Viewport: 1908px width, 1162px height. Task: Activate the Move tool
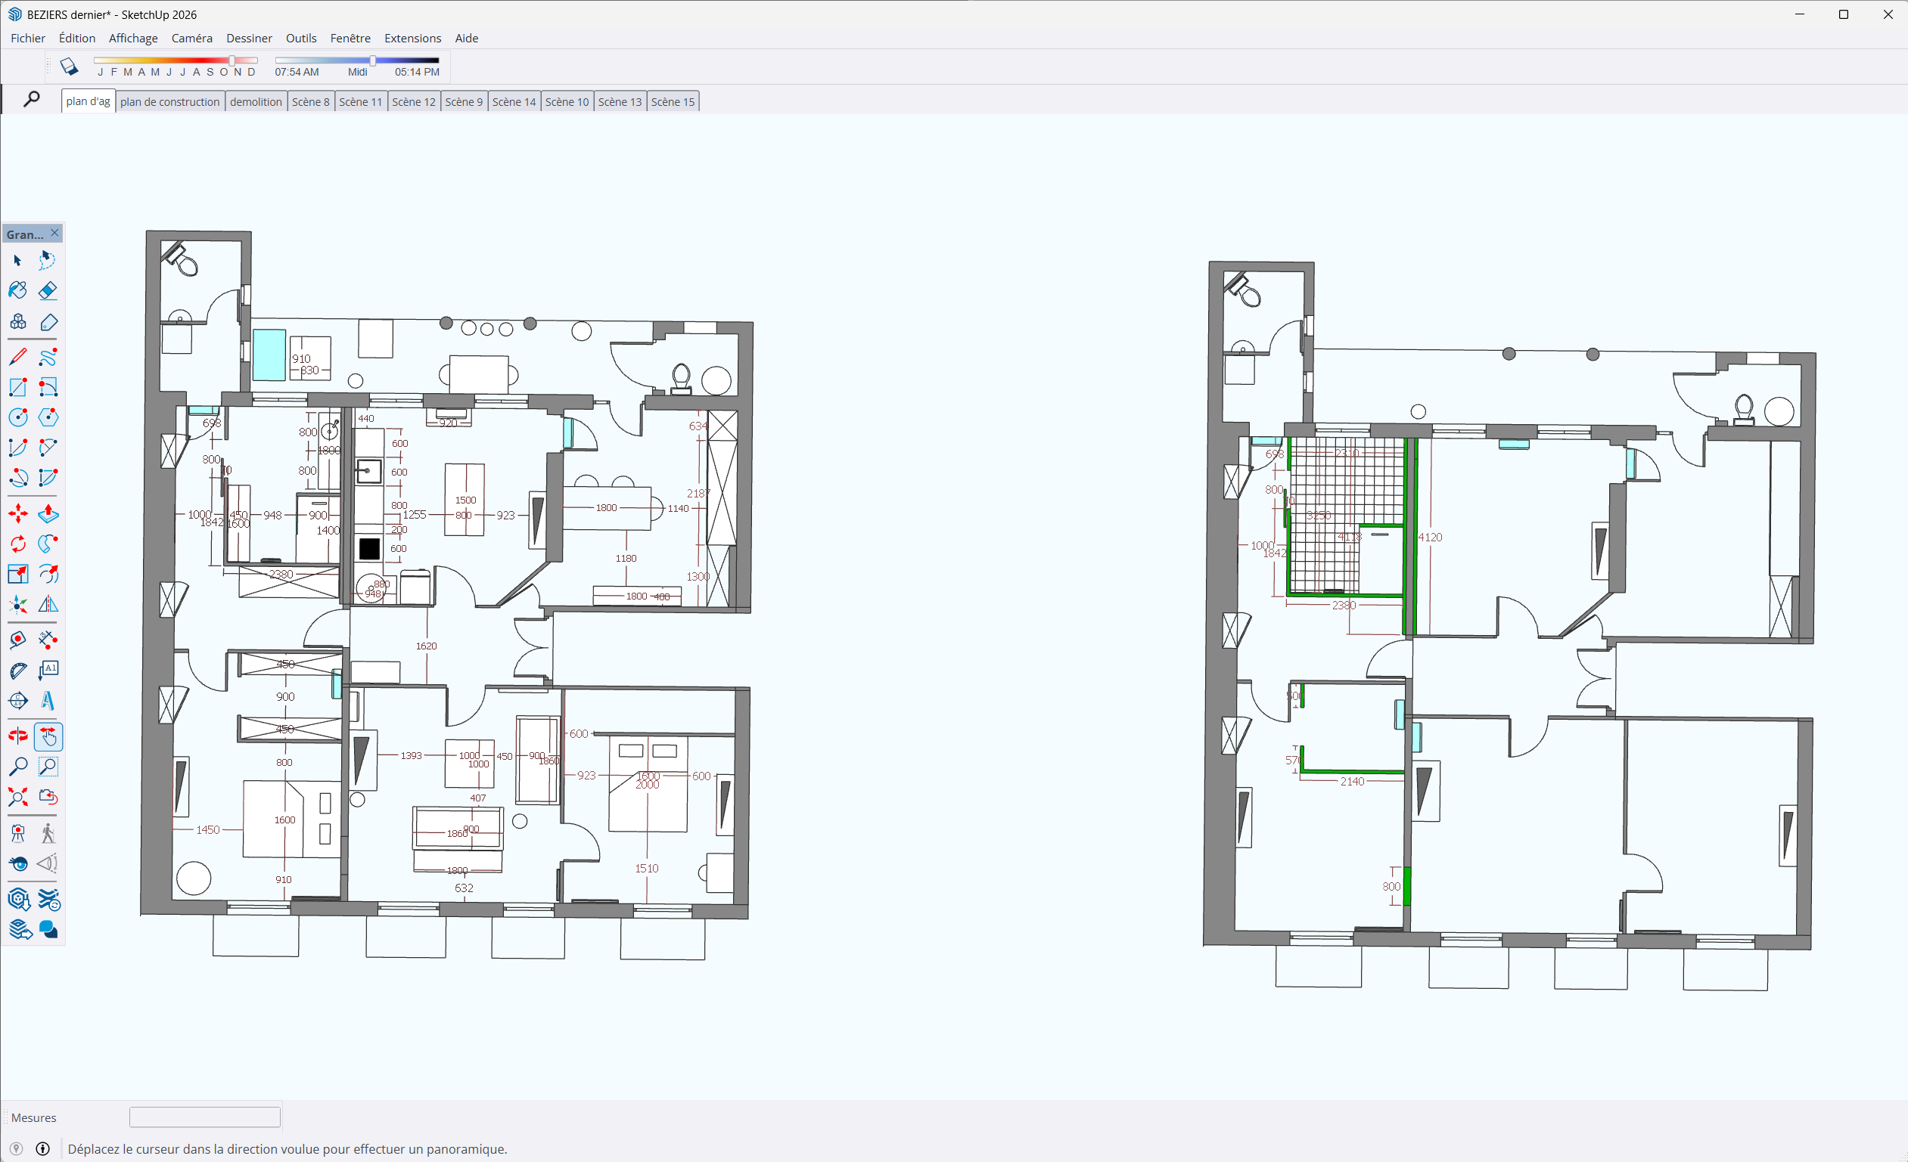point(18,513)
